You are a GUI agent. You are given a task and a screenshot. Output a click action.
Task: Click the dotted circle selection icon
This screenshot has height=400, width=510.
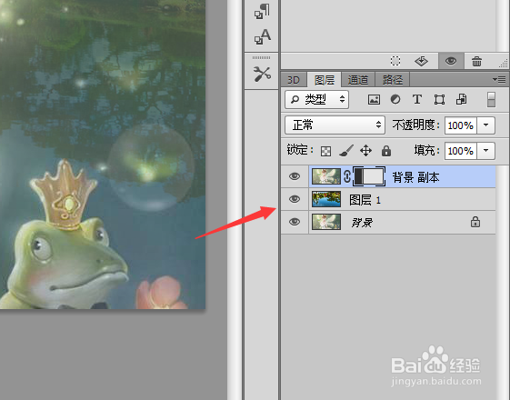(x=395, y=61)
